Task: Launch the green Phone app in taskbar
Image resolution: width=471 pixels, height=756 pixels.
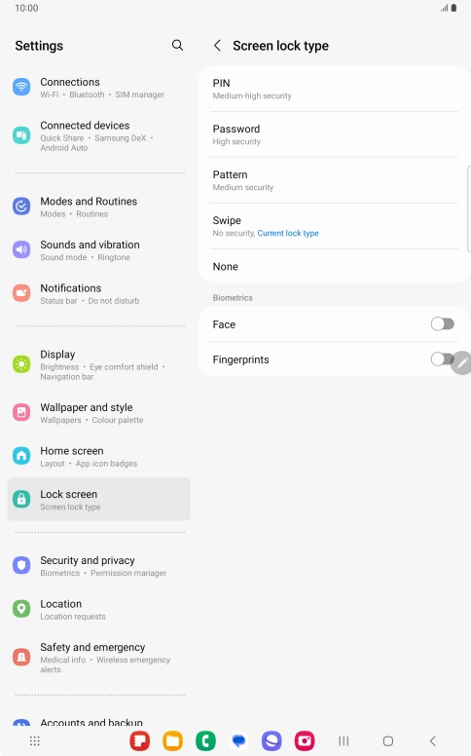Action: [205, 741]
